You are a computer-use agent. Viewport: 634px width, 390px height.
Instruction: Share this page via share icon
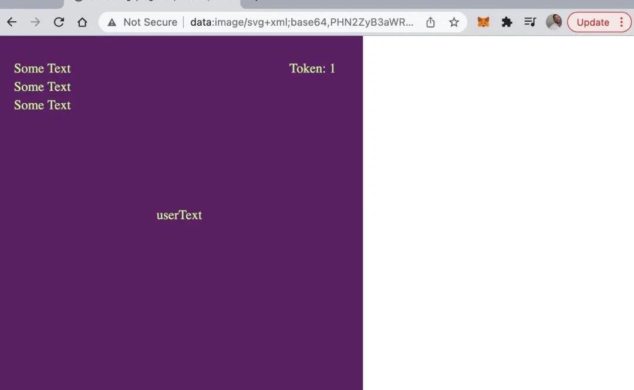(x=431, y=22)
